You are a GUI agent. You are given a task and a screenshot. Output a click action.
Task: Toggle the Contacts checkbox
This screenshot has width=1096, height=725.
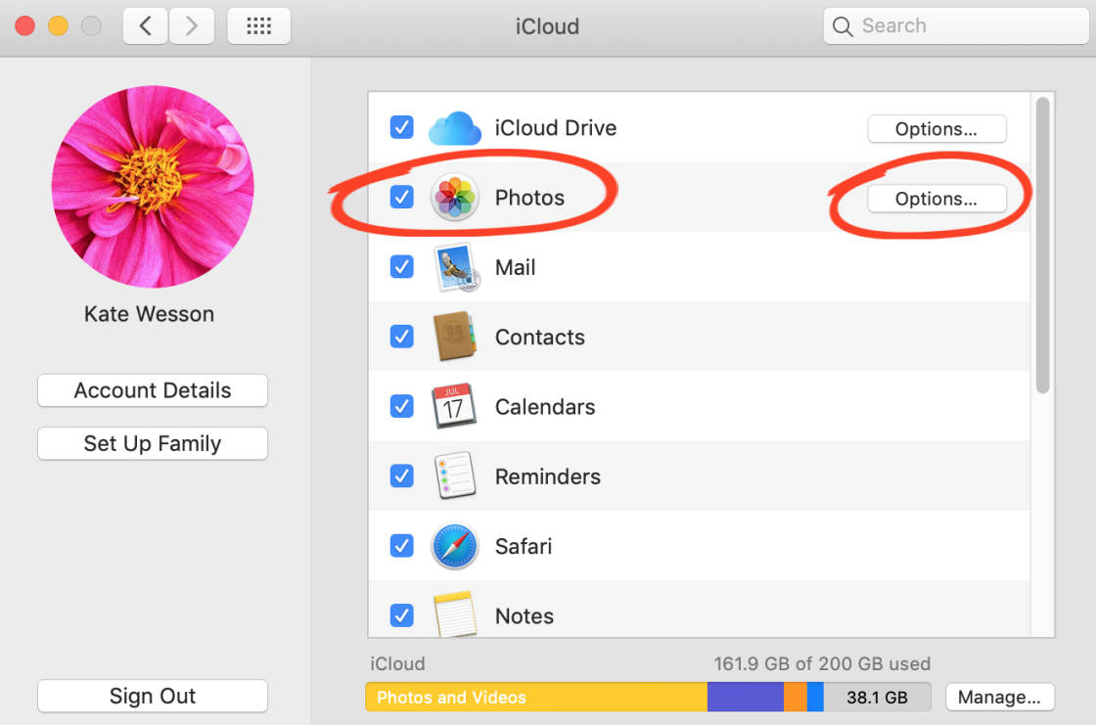click(x=402, y=337)
